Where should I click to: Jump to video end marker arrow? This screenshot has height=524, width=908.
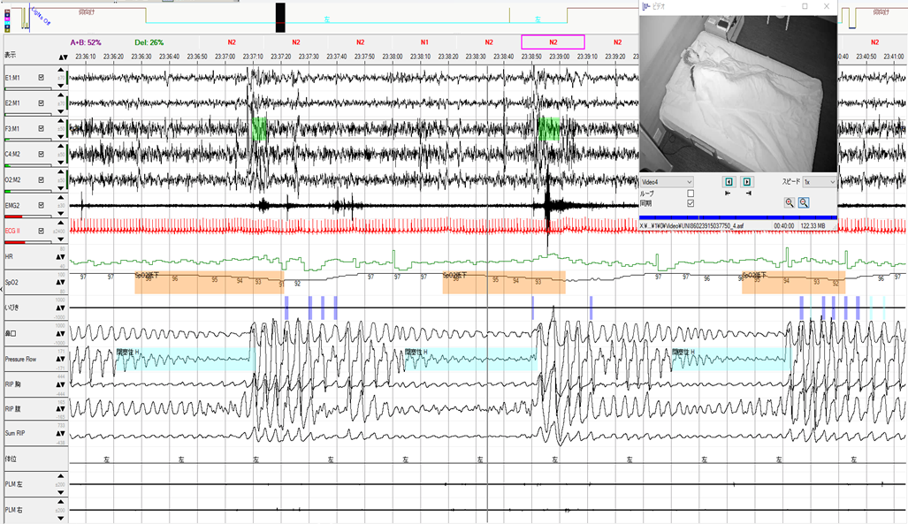747,193
